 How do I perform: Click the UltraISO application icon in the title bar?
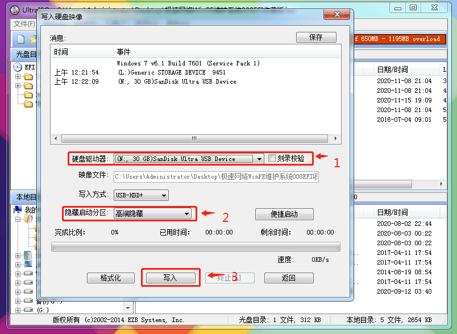pos(14,10)
